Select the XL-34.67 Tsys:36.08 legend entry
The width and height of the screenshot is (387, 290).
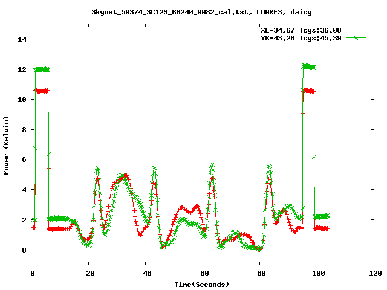click(301, 30)
